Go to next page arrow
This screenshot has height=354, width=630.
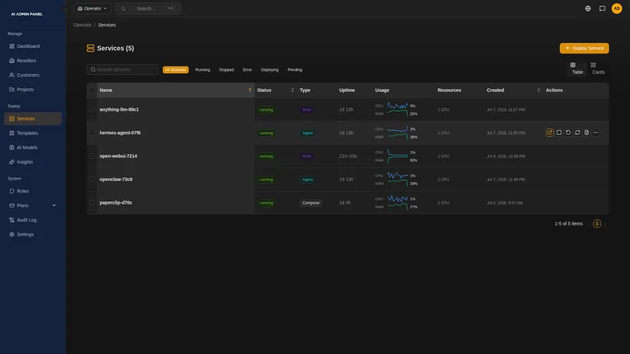tap(605, 224)
